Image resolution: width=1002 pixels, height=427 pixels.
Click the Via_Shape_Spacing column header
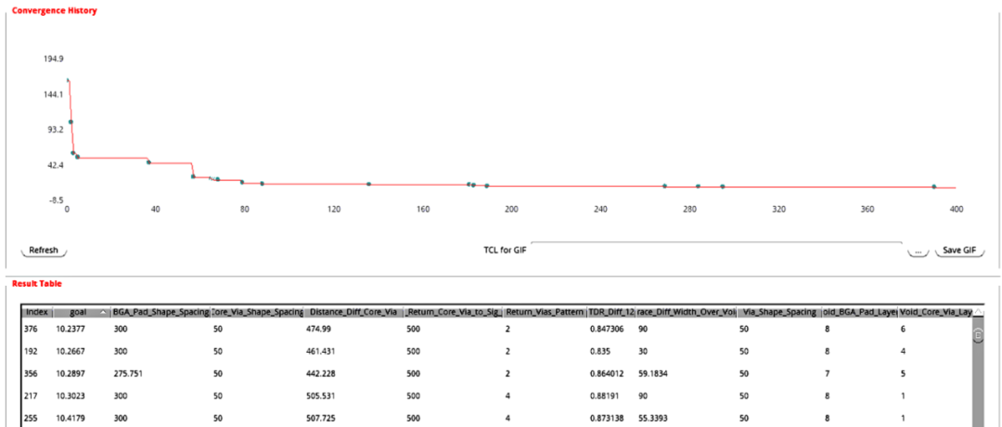coord(777,312)
